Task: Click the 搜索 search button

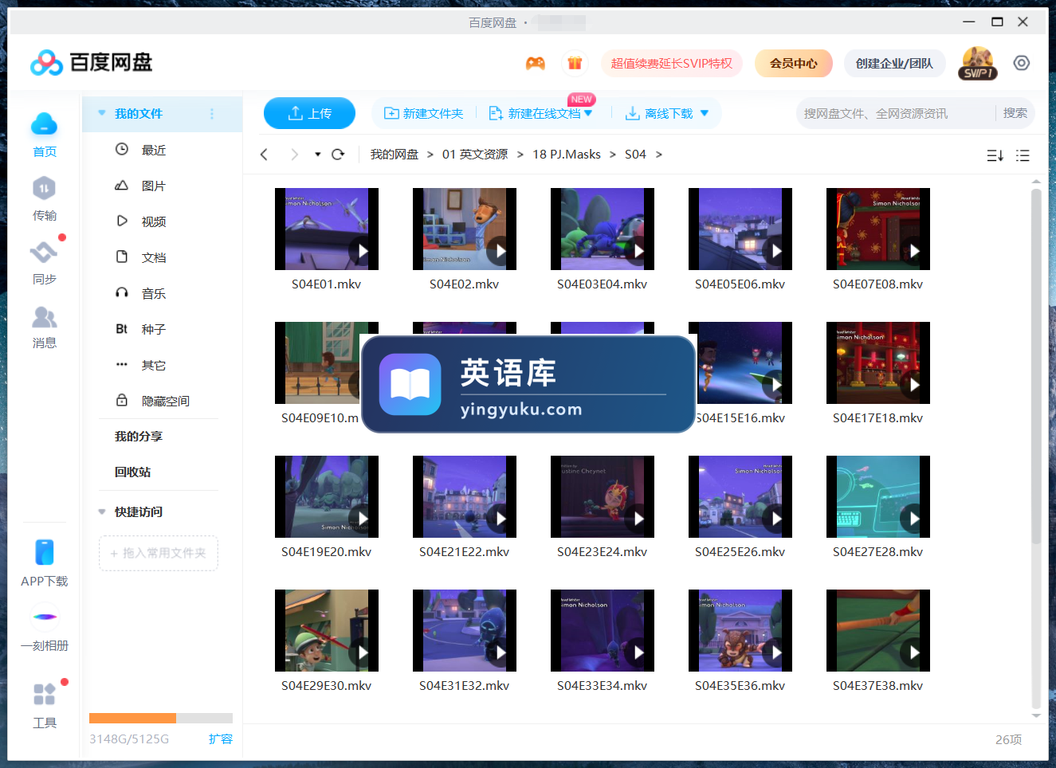Action: point(1015,113)
